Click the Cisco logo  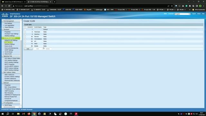[x=5, y=15]
